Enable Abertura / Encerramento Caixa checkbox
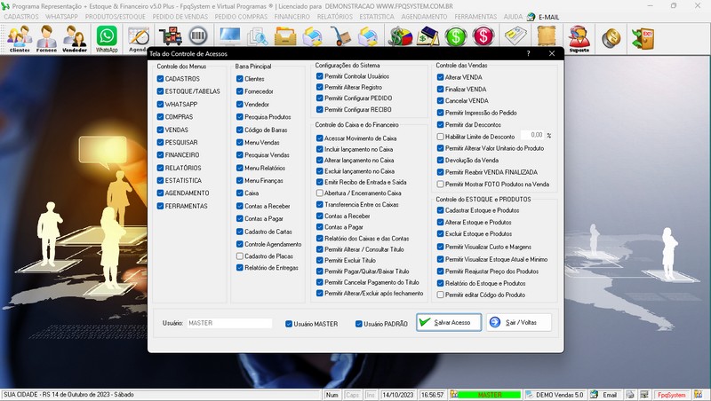Viewport: 711px width, 401px height. (x=320, y=193)
